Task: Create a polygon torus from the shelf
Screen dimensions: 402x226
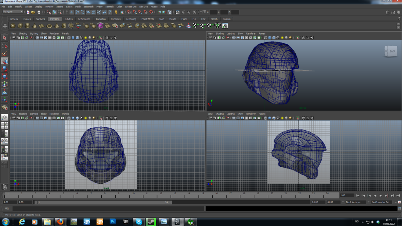Action: [x=49, y=26]
